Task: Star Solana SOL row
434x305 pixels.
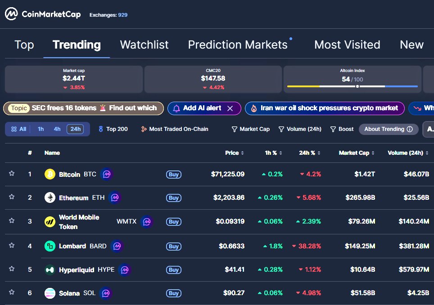Action: [x=12, y=292]
